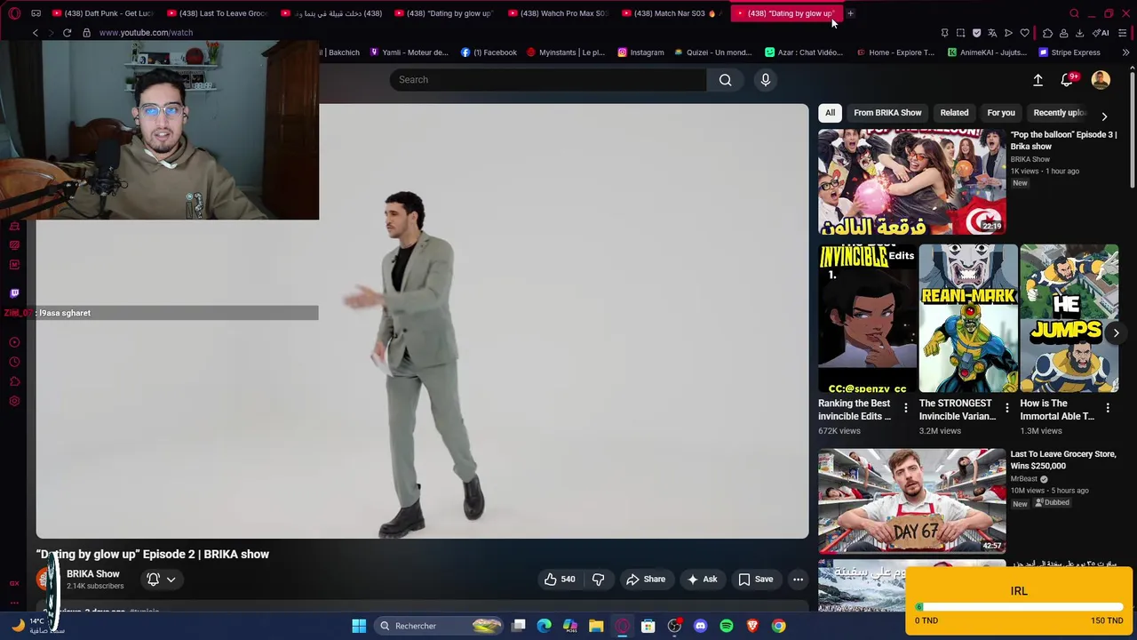Open Windows Start menu
Screen dimensions: 1137x640
pos(359,626)
